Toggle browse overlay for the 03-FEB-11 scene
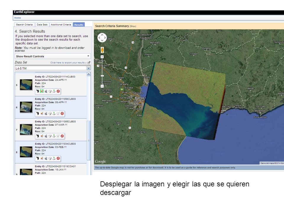284x213 pixels. pyautogui.click(x=42, y=158)
